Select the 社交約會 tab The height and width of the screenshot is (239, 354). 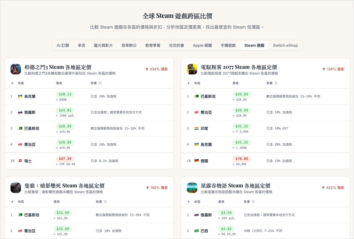tap(176, 45)
